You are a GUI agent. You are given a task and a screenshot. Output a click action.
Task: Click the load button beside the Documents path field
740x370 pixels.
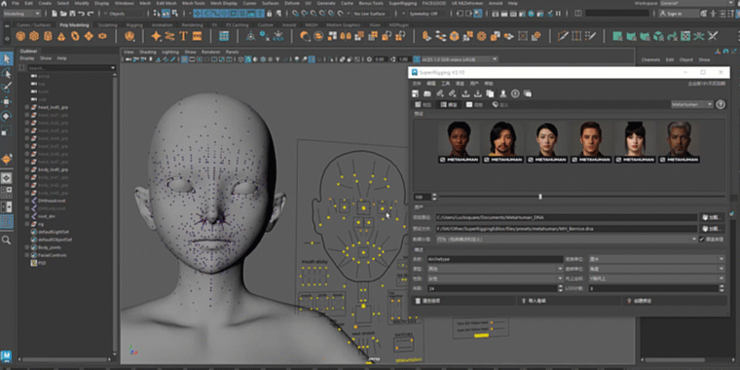pos(712,217)
